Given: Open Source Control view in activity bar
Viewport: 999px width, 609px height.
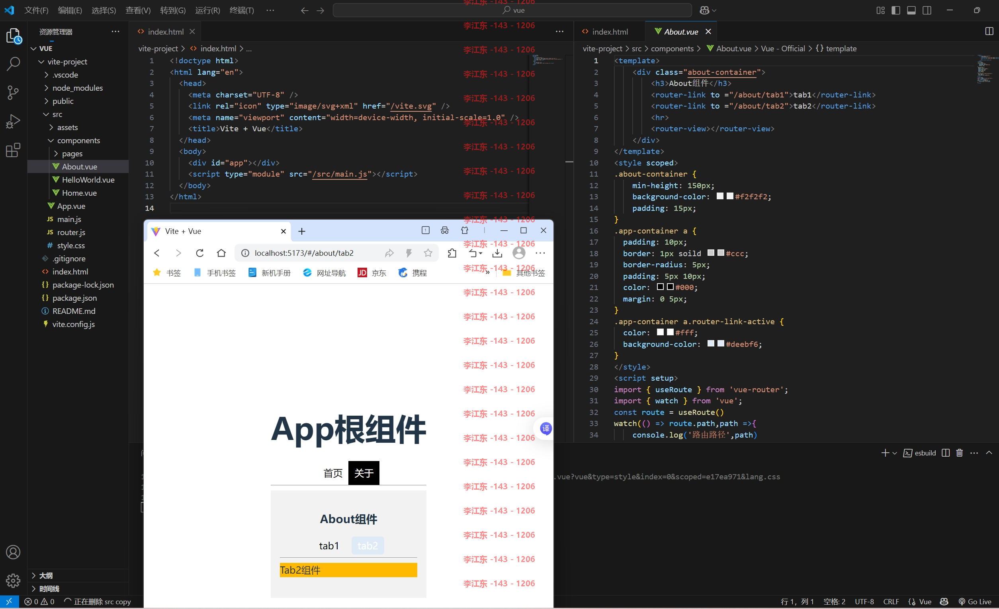Looking at the screenshot, I should click(14, 93).
